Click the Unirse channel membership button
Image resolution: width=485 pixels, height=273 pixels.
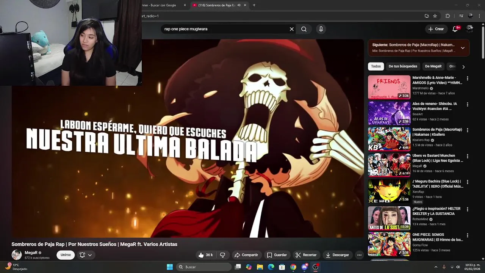pyautogui.click(x=66, y=255)
